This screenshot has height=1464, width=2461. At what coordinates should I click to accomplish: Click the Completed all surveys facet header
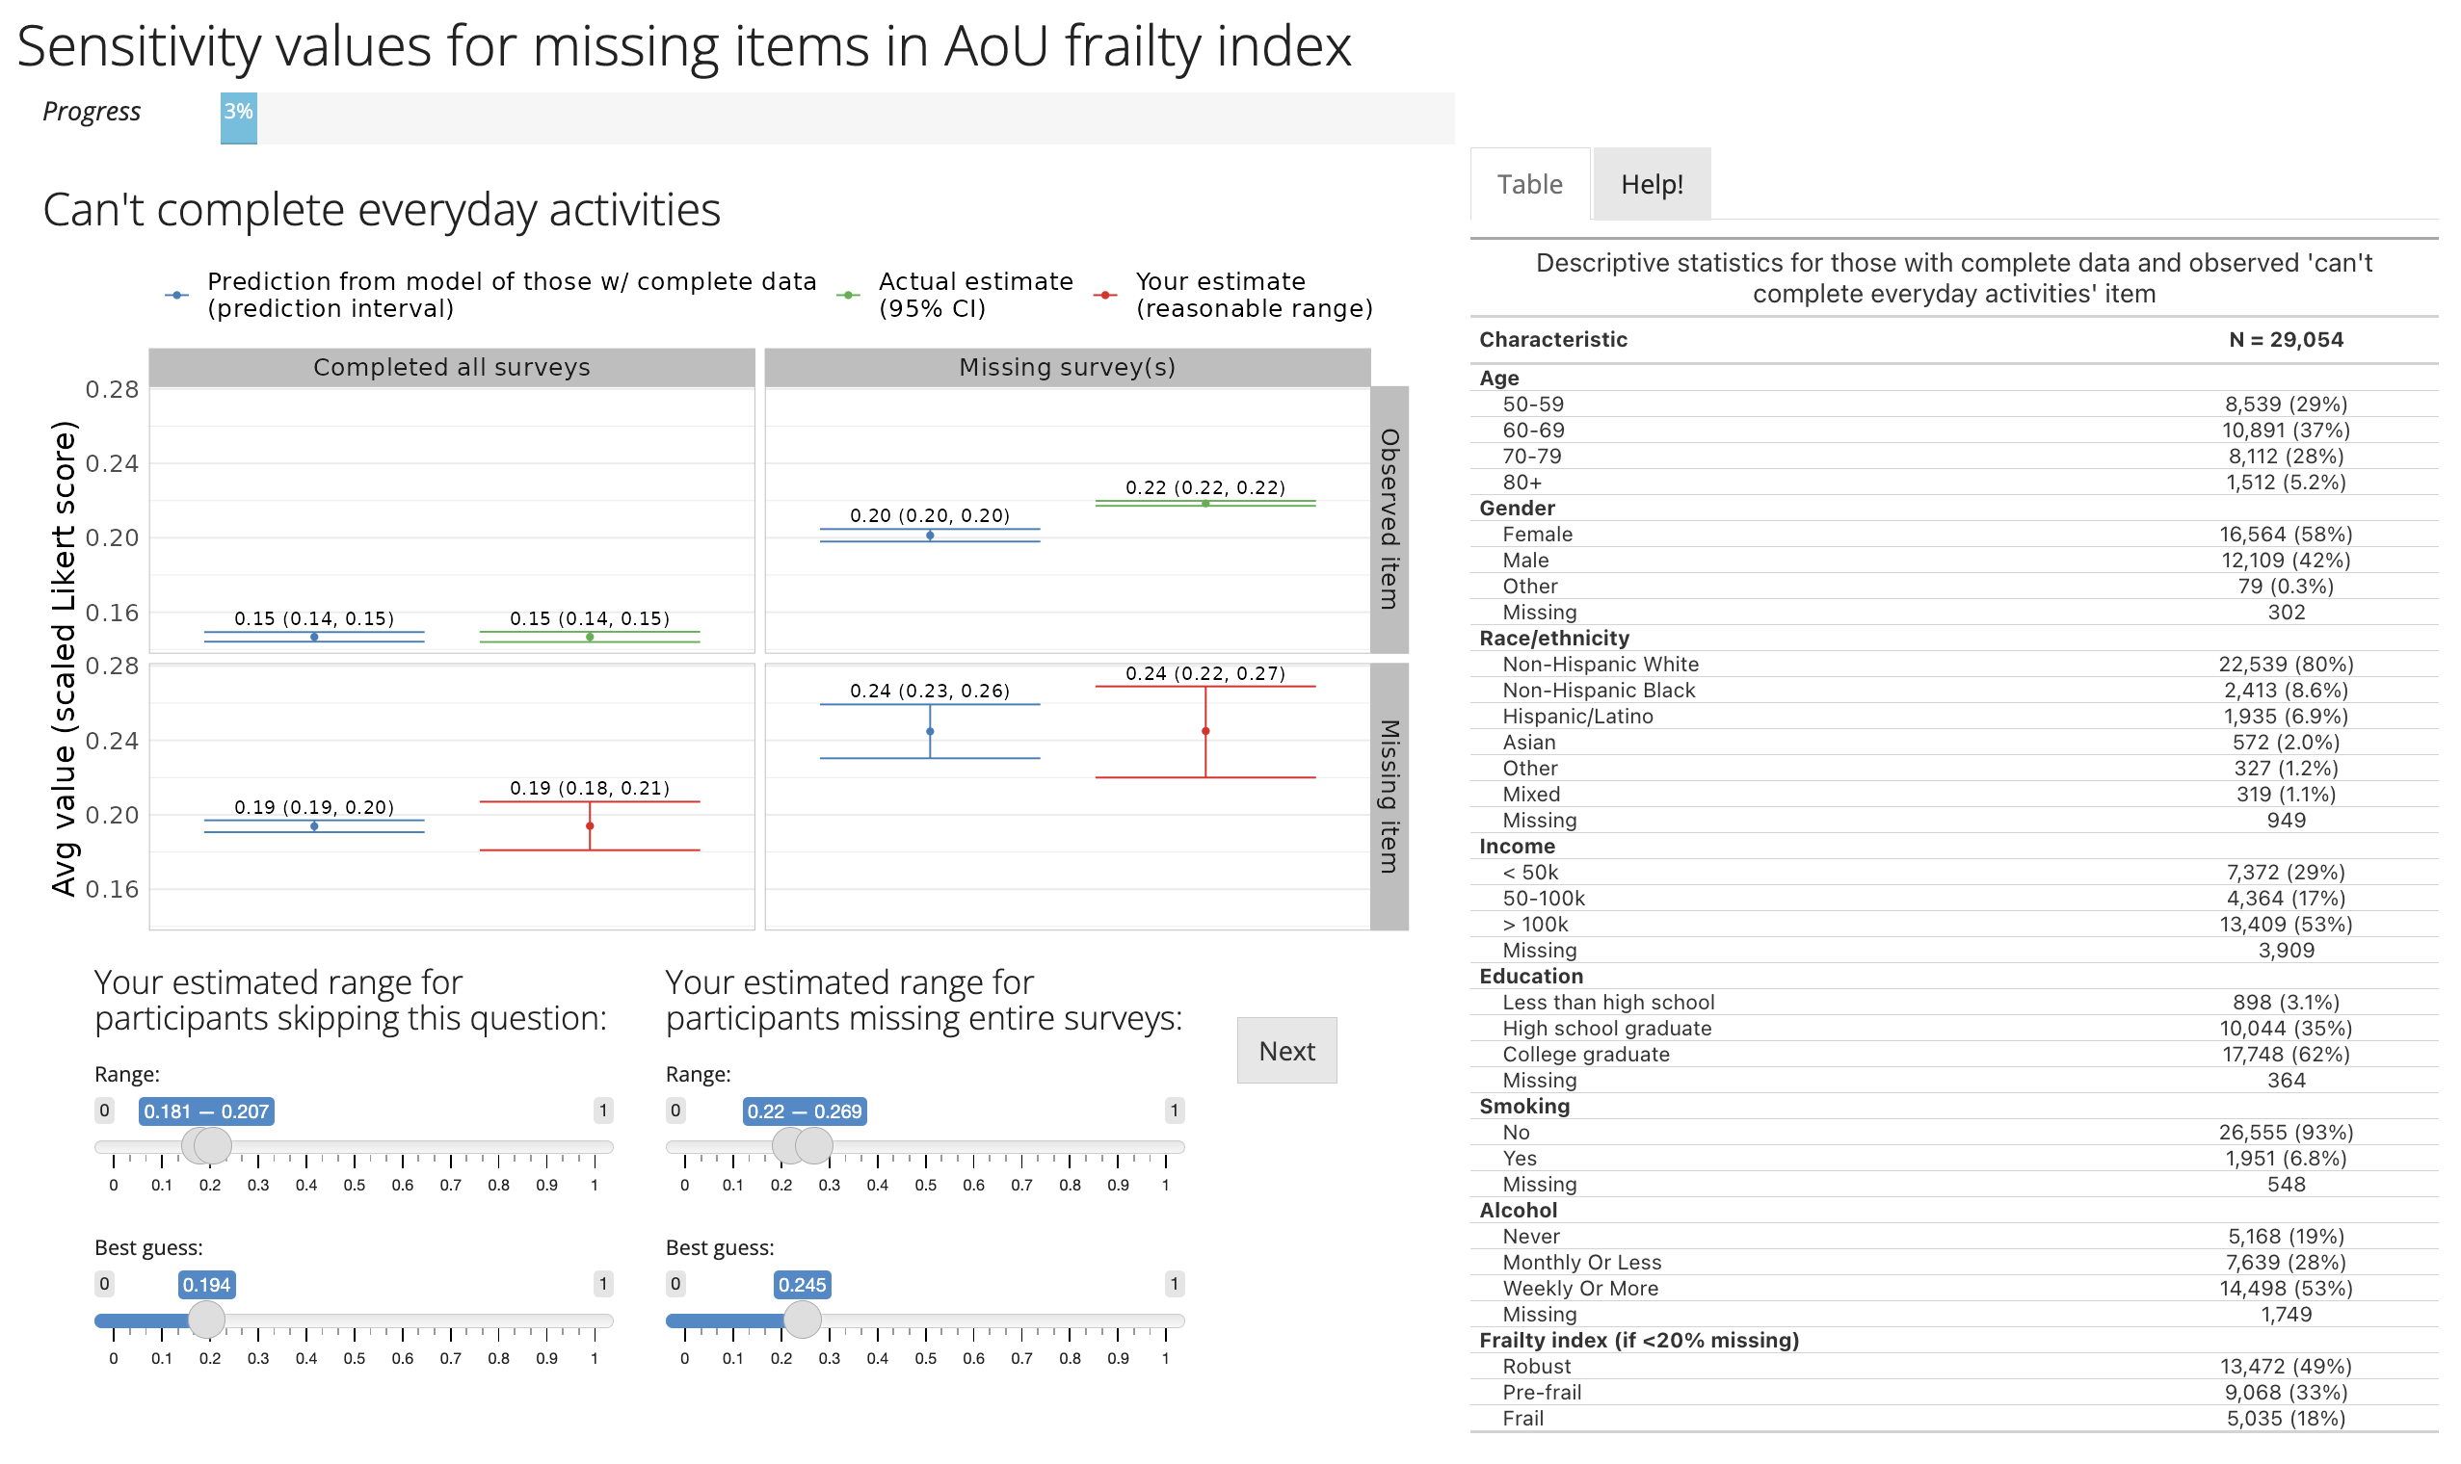tap(452, 367)
